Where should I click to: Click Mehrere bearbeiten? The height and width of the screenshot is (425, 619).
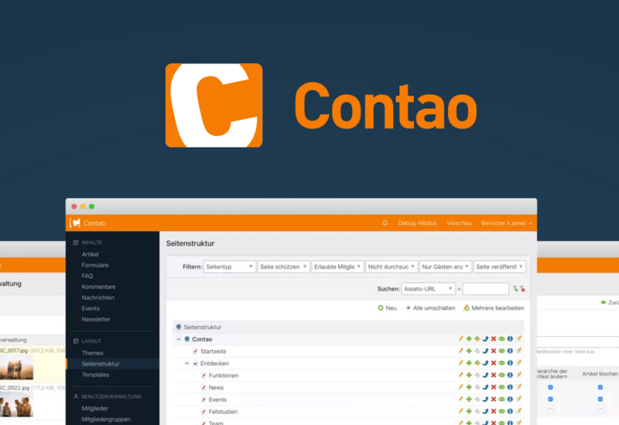point(494,308)
